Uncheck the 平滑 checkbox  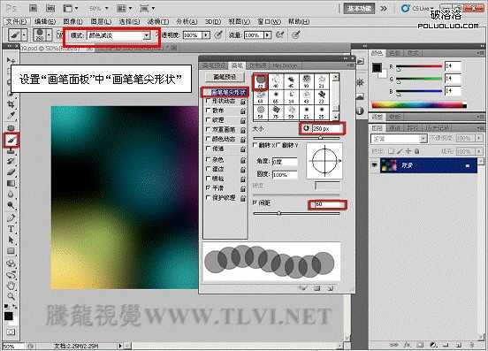(x=209, y=188)
